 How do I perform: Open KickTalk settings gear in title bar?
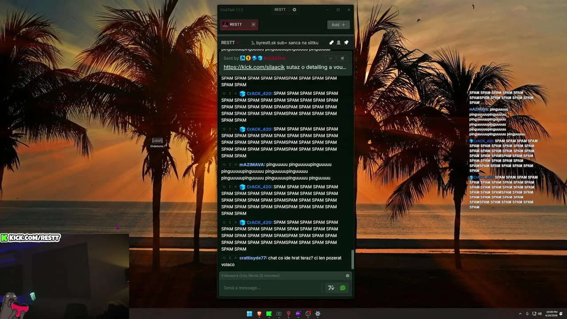point(295,10)
